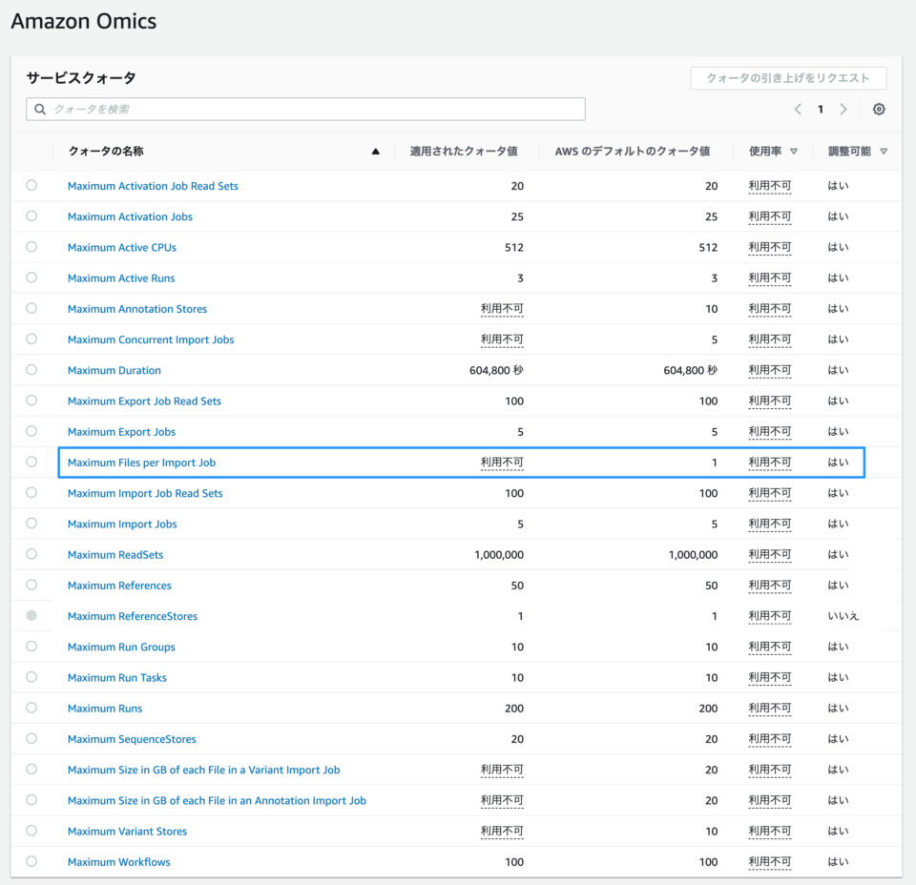Click usage 利用不可 in Maximum Duration row
The height and width of the screenshot is (885, 916).
(769, 370)
